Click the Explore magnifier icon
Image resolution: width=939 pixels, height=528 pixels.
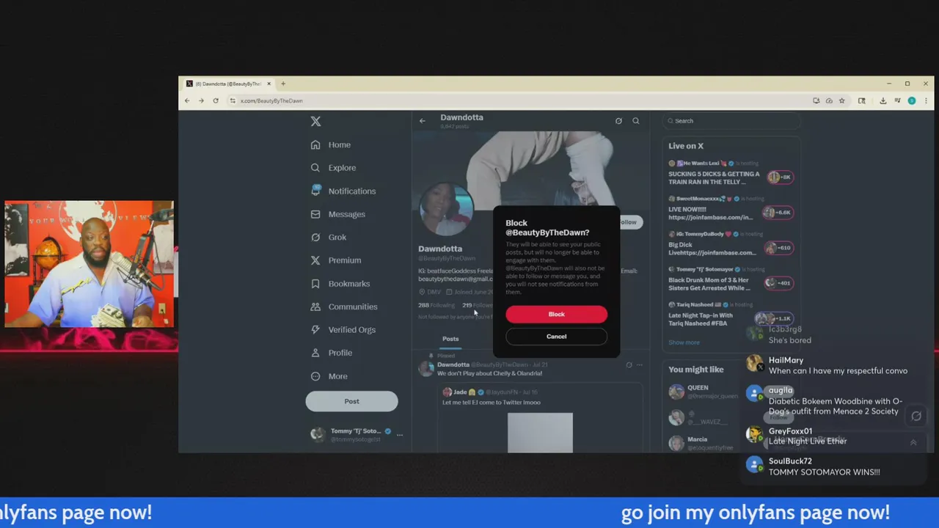point(315,168)
